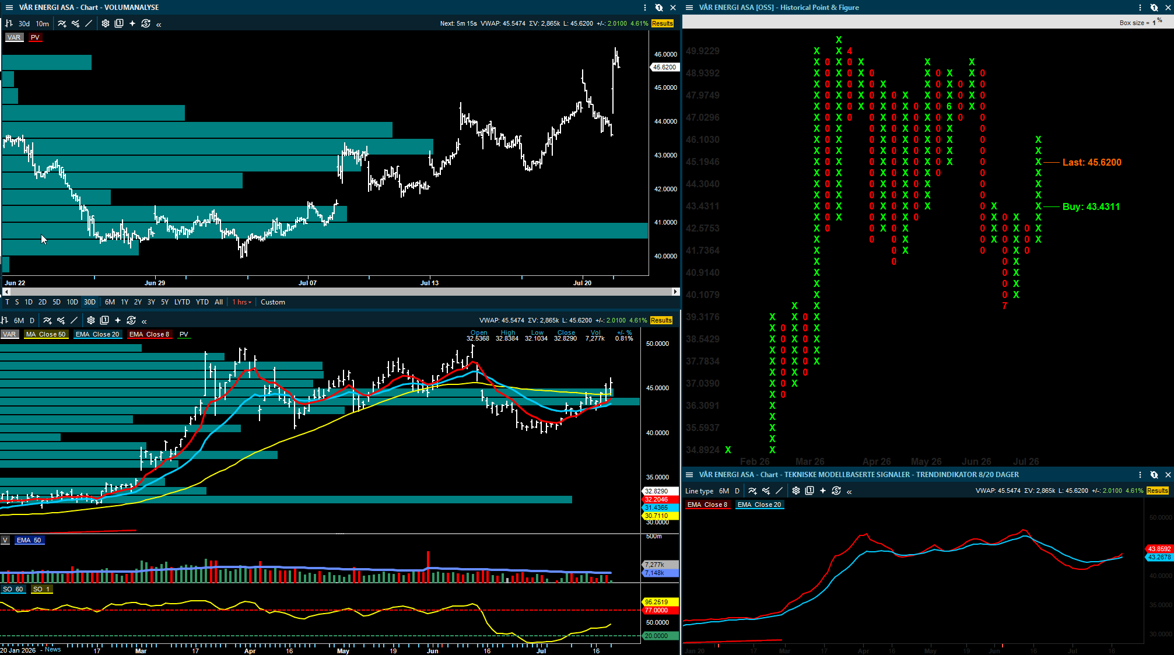The width and height of the screenshot is (1174, 655).
Task: Open Point & Figure panel hamburger menu
Action: point(689,8)
